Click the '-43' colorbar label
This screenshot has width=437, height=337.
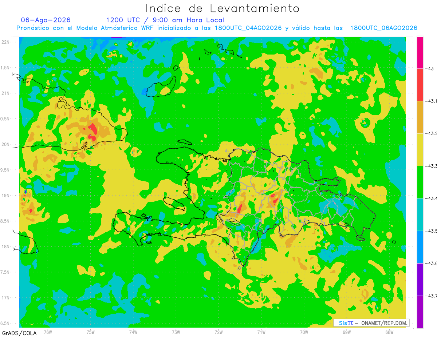[429, 68]
